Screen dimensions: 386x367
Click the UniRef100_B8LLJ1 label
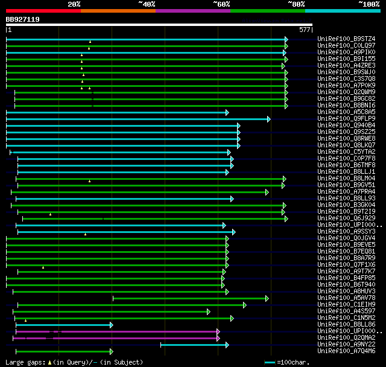[346, 172]
